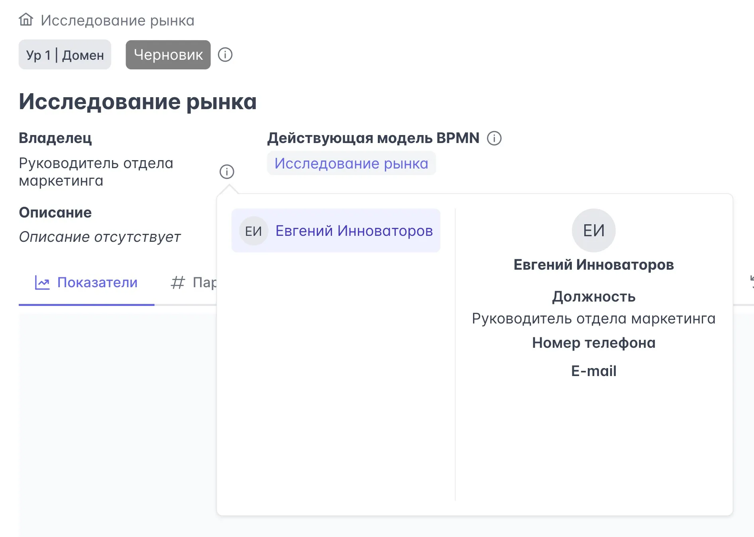
Task: Click the E-mail label
Action: (594, 371)
